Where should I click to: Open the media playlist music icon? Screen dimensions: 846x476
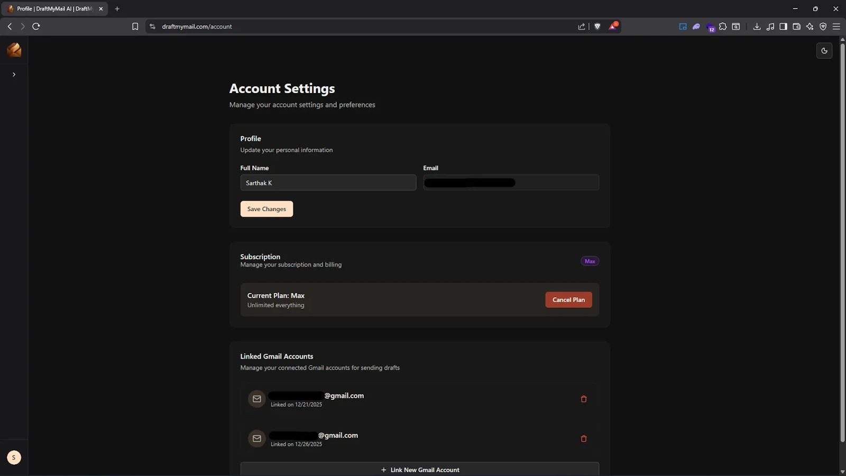point(770,26)
